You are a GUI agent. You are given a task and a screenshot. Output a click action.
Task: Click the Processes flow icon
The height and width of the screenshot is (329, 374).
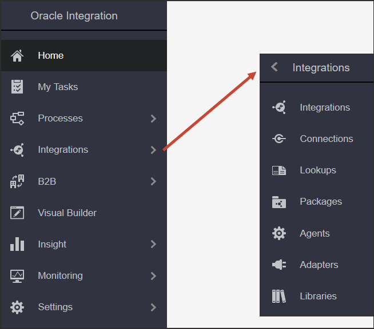[x=17, y=118]
